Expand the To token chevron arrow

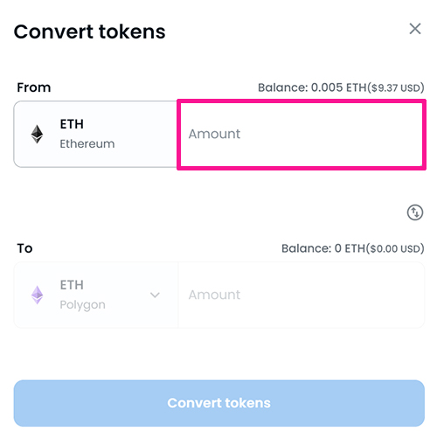click(x=155, y=295)
